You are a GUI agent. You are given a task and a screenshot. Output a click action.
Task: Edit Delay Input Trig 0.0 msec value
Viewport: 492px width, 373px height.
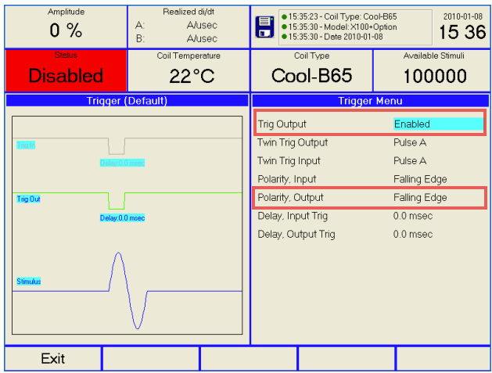click(x=413, y=216)
